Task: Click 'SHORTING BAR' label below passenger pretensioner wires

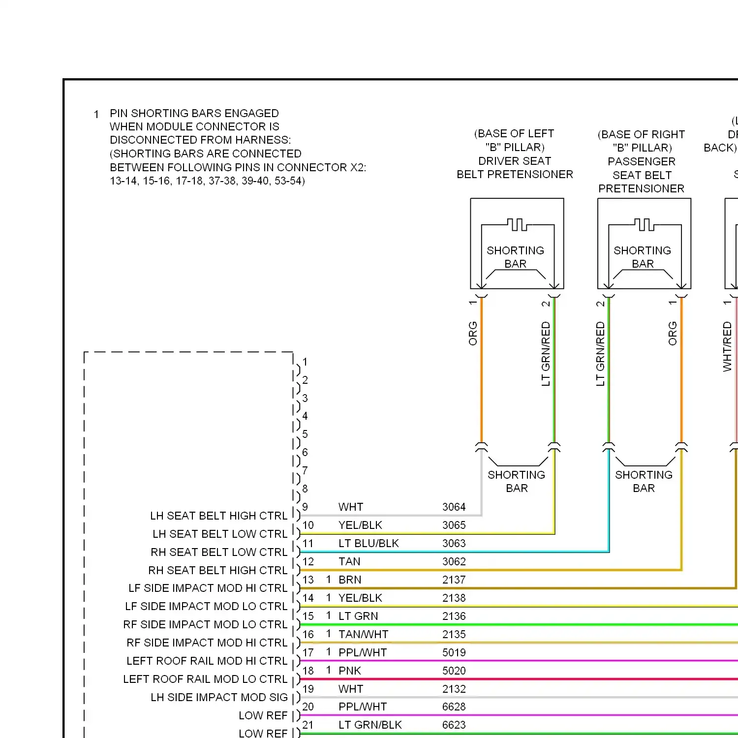Action: [644, 481]
